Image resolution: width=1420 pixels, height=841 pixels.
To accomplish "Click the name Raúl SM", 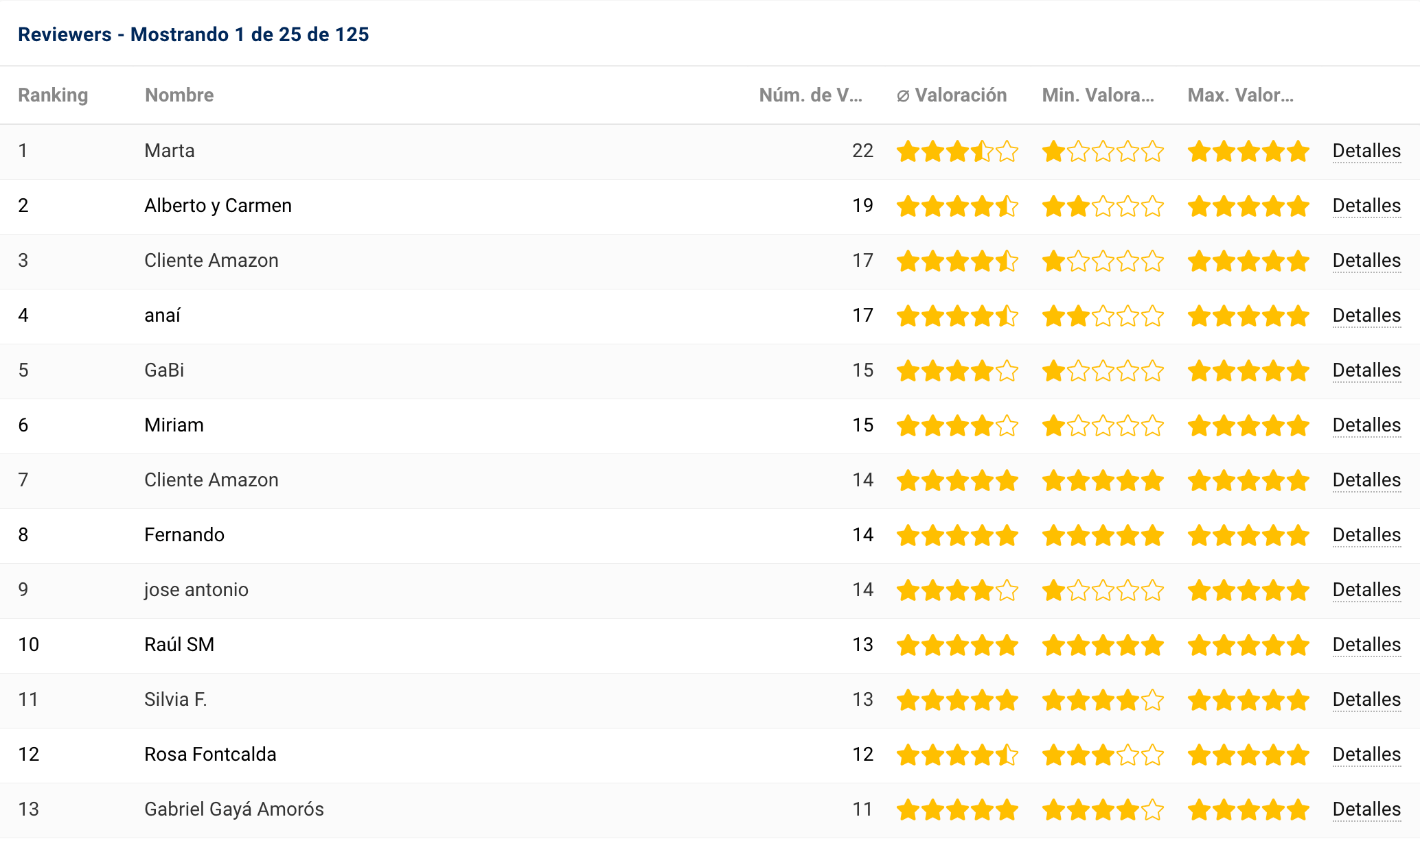I will (x=179, y=645).
